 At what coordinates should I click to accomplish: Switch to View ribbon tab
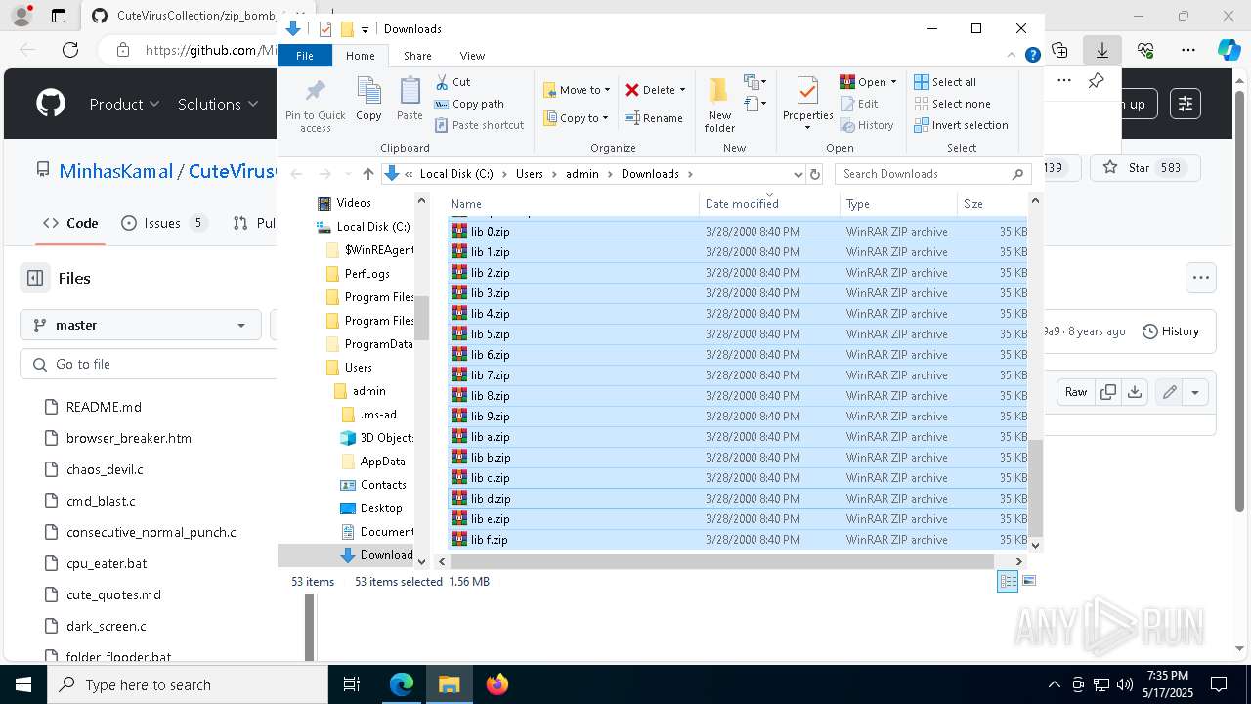(x=472, y=56)
